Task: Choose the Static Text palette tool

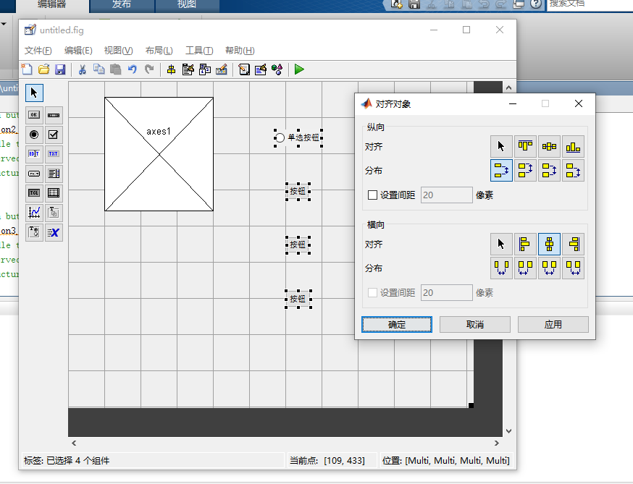Action: 54,153
